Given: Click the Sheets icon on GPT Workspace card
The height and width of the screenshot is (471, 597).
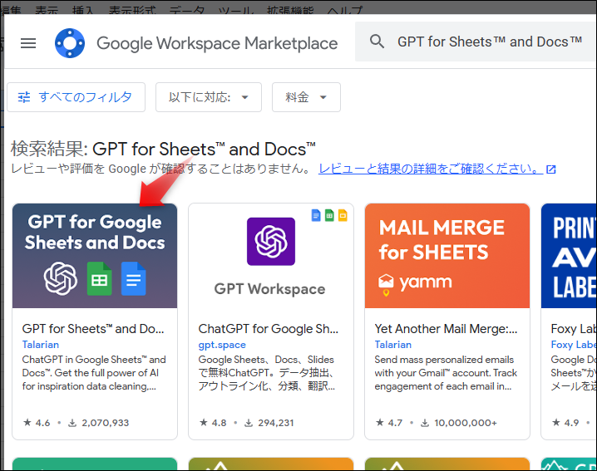Looking at the screenshot, I should click(x=329, y=215).
